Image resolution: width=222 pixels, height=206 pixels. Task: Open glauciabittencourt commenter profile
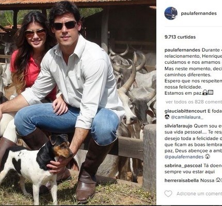click(x=185, y=111)
